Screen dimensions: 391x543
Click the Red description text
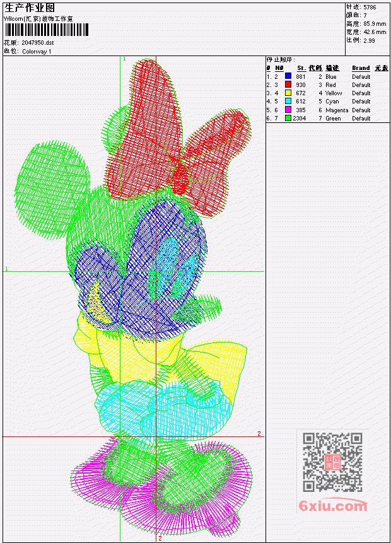pos(330,85)
